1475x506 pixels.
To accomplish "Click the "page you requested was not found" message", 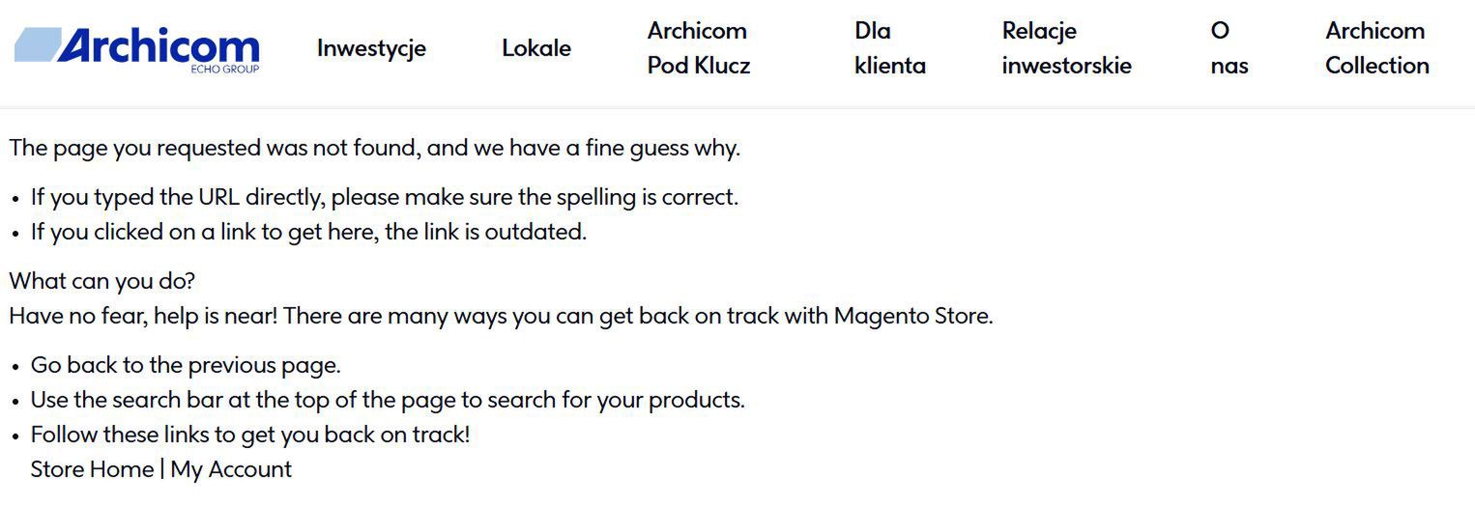I will pyautogui.click(x=374, y=149).
